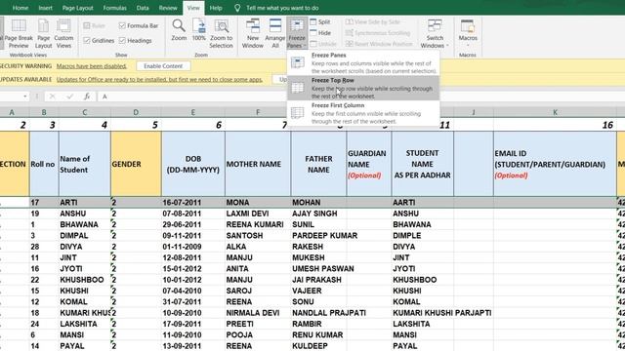The width and height of the screenshot is (625, 351).
Task: Click formula bar confirm checkmark
Action: tap(69, 97)
